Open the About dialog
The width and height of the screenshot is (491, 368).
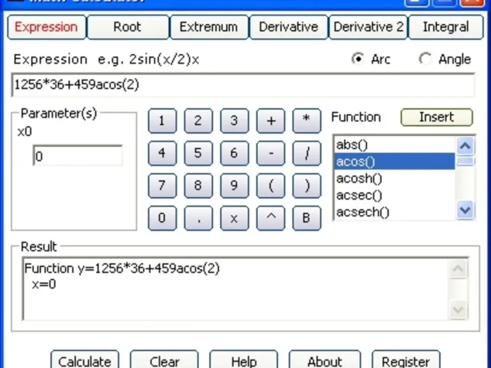325,359
